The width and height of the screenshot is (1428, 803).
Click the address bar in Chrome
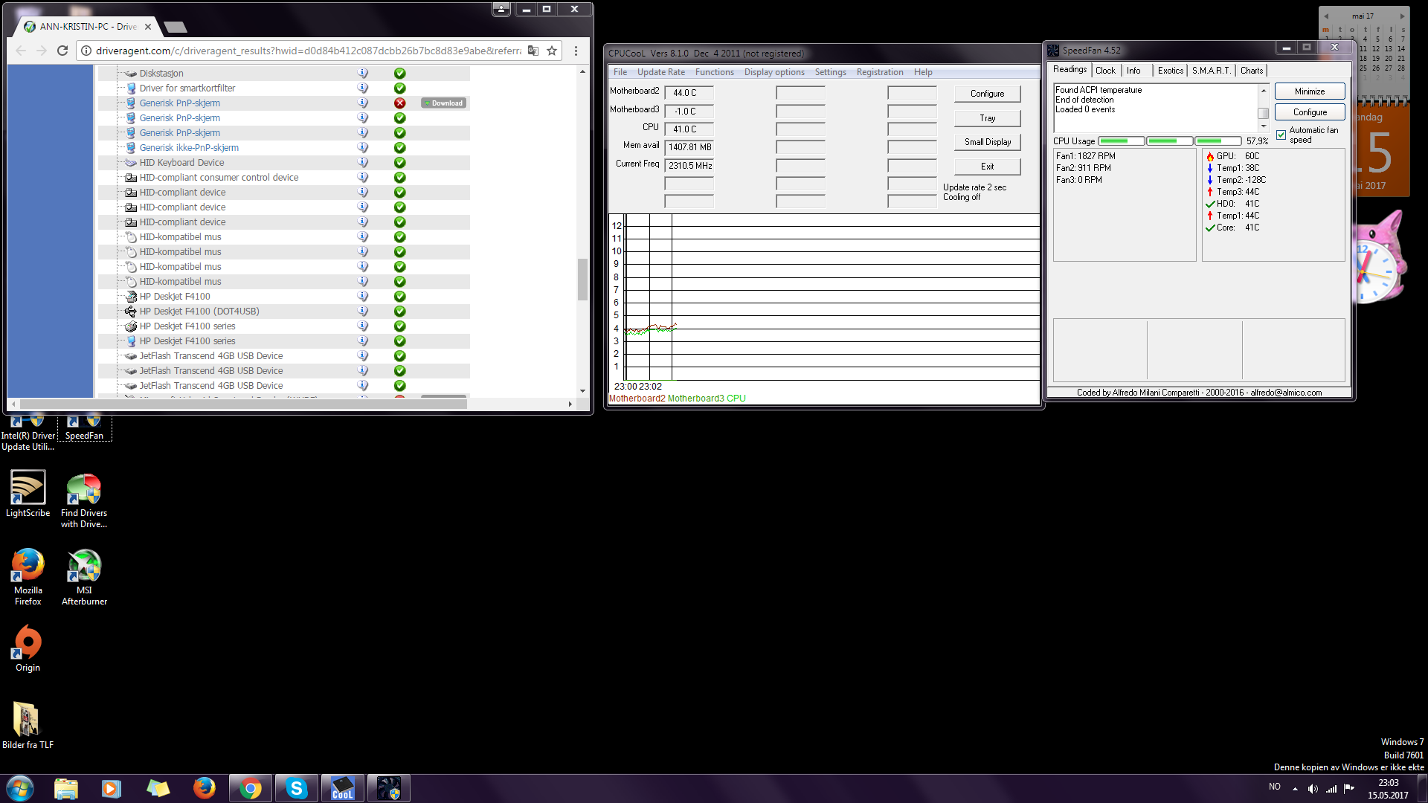[309, 51]
